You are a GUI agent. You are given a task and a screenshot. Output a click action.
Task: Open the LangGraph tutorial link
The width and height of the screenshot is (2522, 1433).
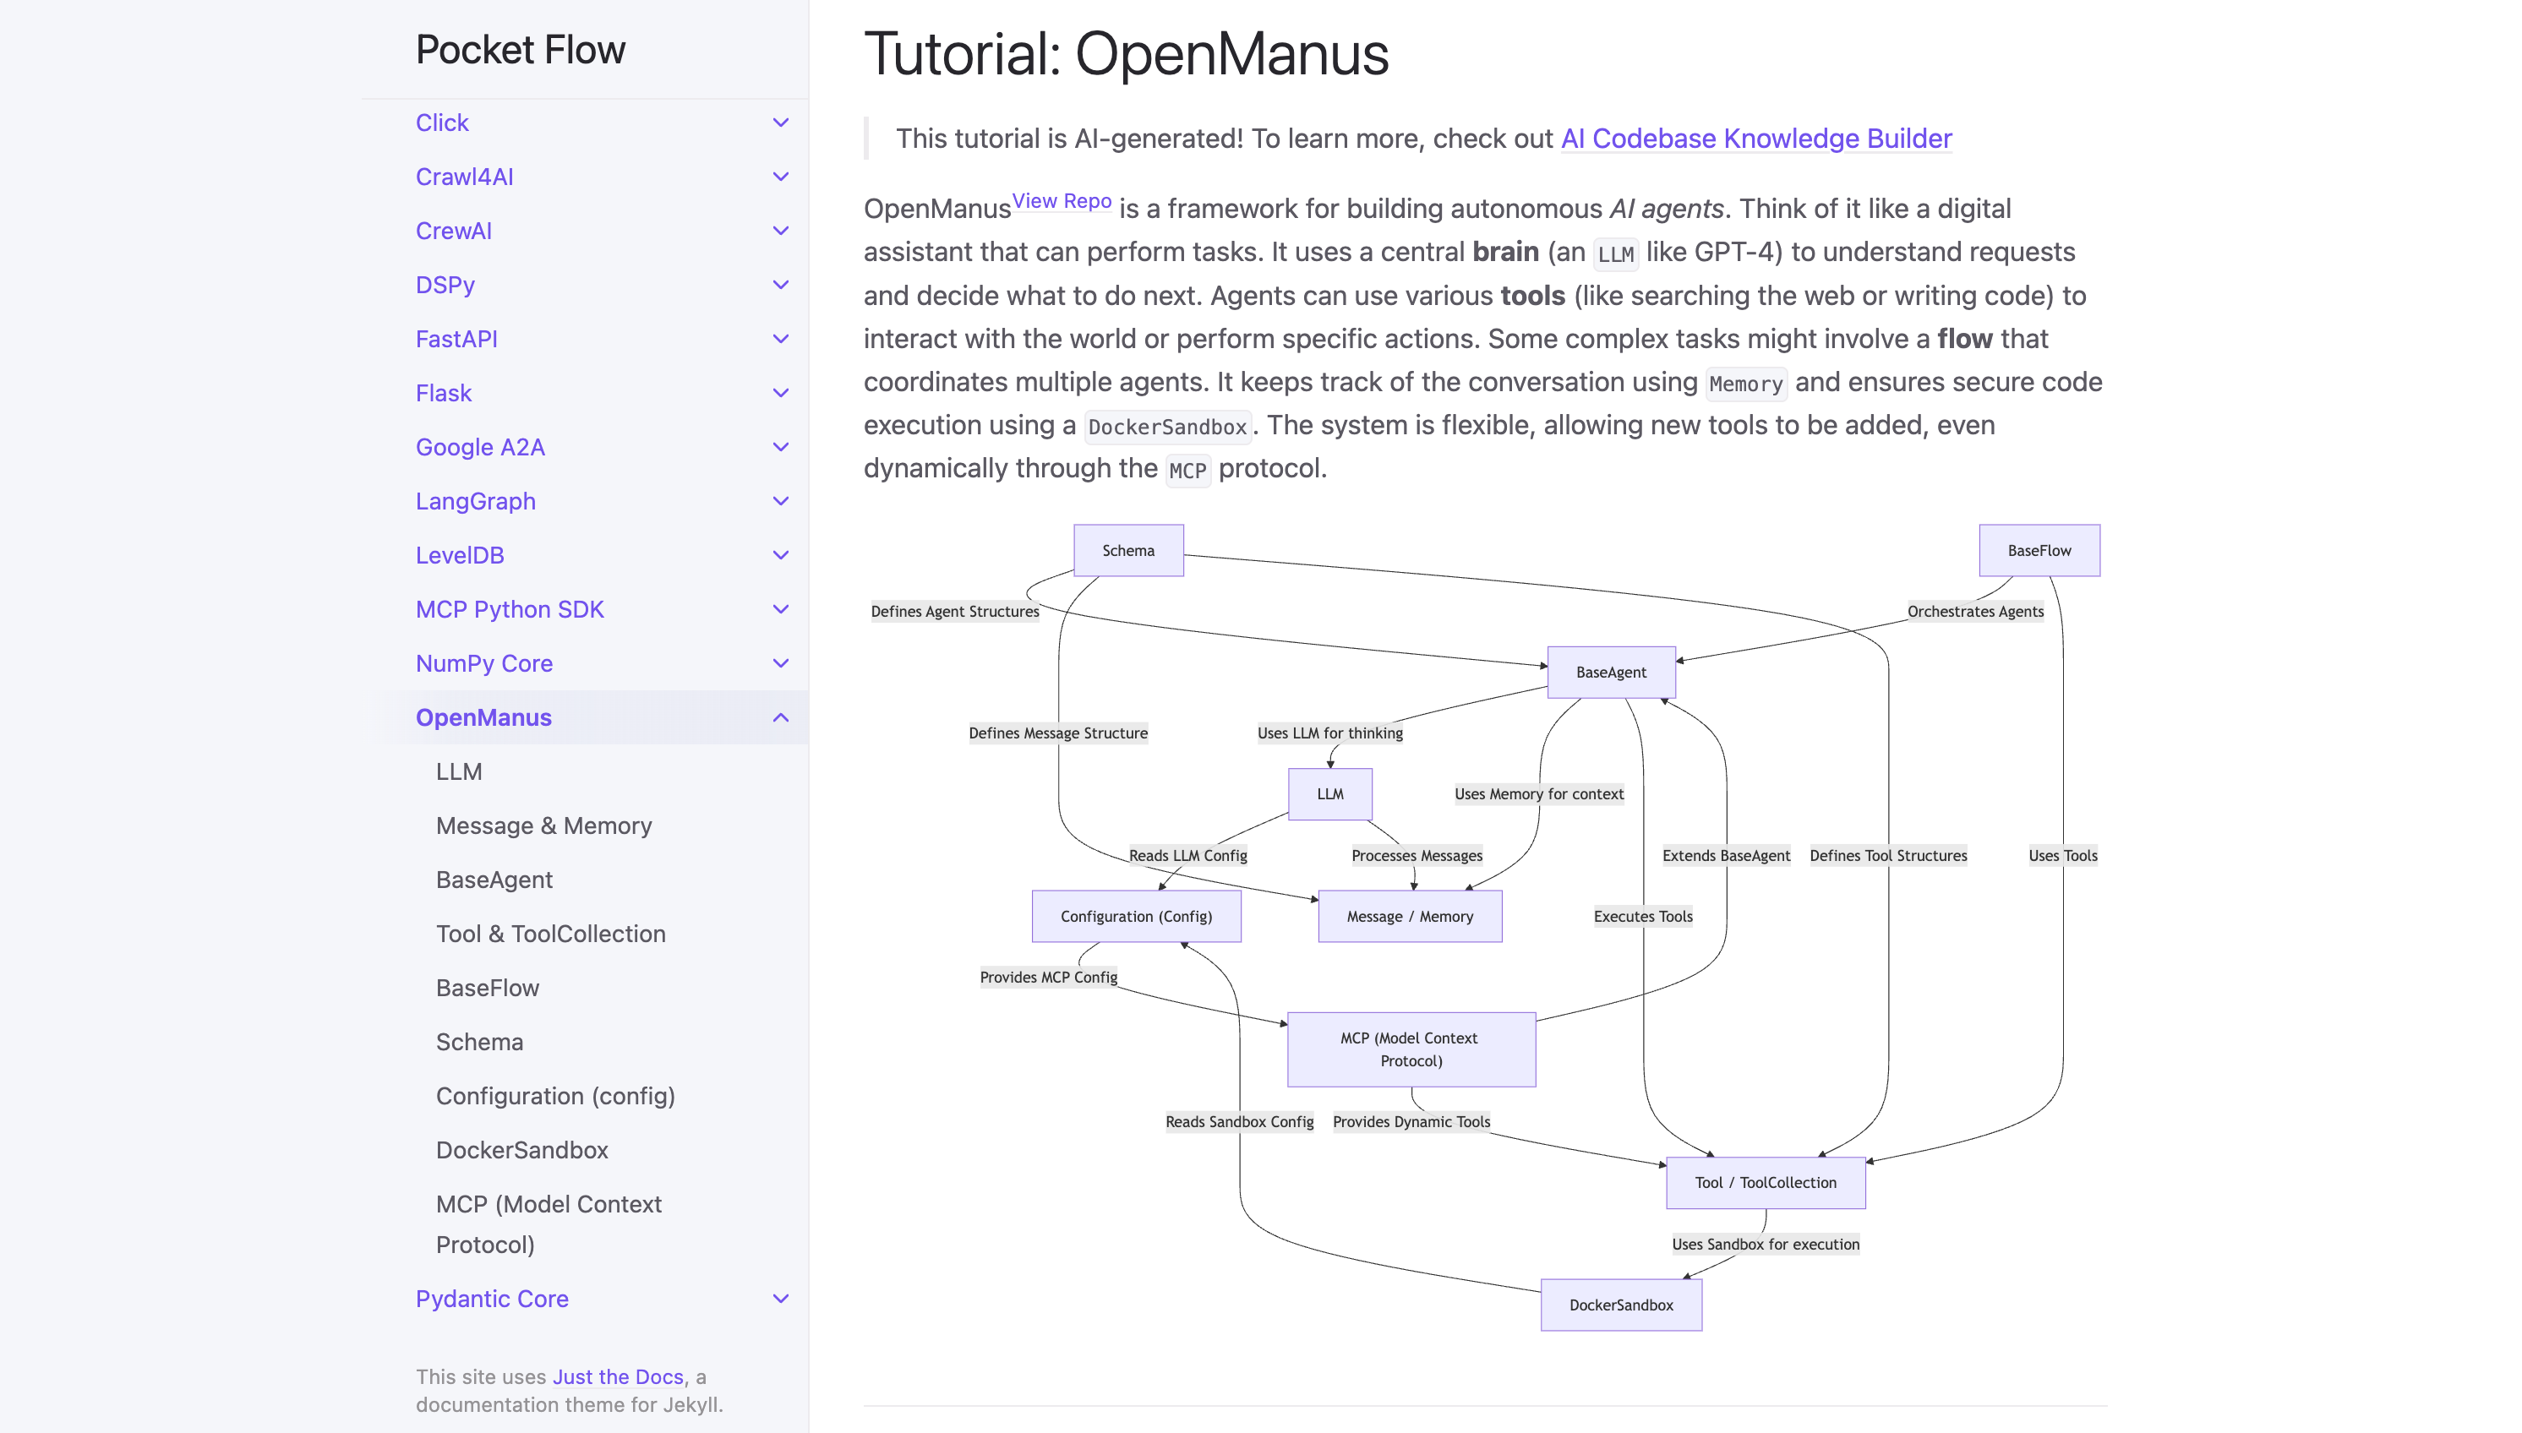[x=476, y=502]
